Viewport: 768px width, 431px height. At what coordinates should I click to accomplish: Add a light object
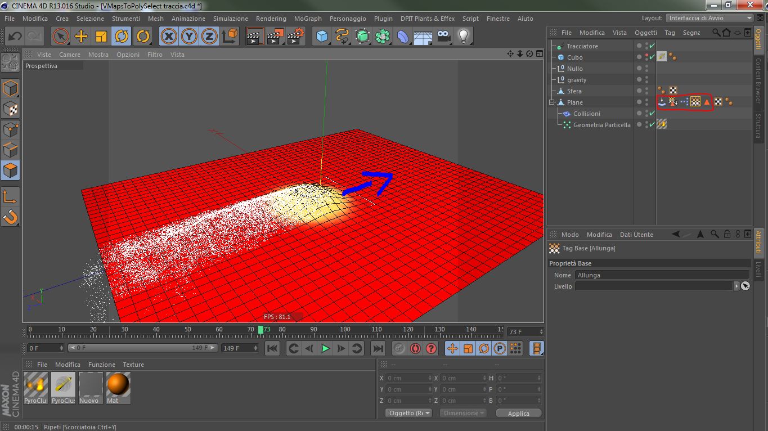[464, 37]
